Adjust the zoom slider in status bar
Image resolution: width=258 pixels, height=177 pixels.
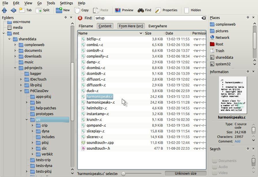coord(124,174)
